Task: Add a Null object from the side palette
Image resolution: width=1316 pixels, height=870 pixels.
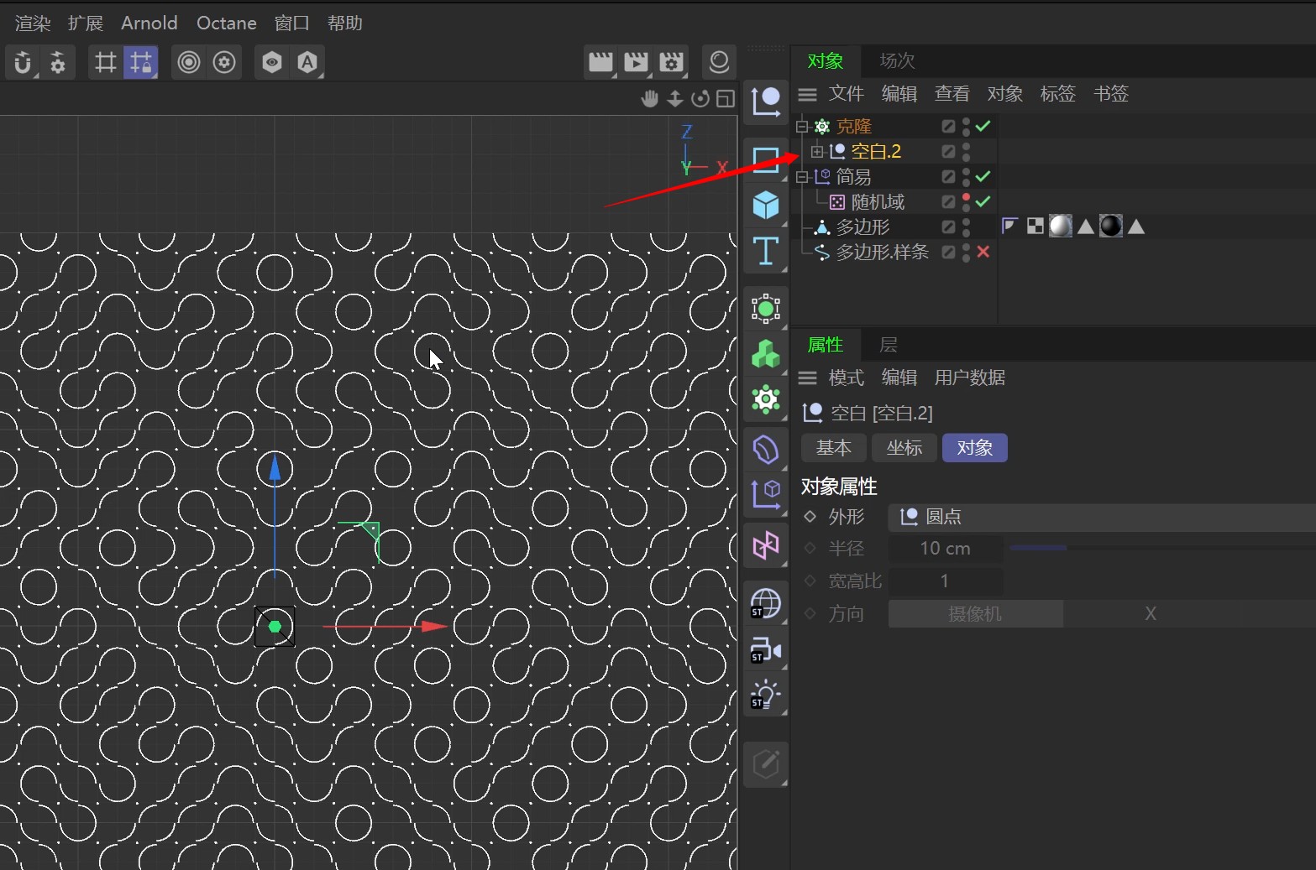Action: pyautogui.click(x=766, y=102)
